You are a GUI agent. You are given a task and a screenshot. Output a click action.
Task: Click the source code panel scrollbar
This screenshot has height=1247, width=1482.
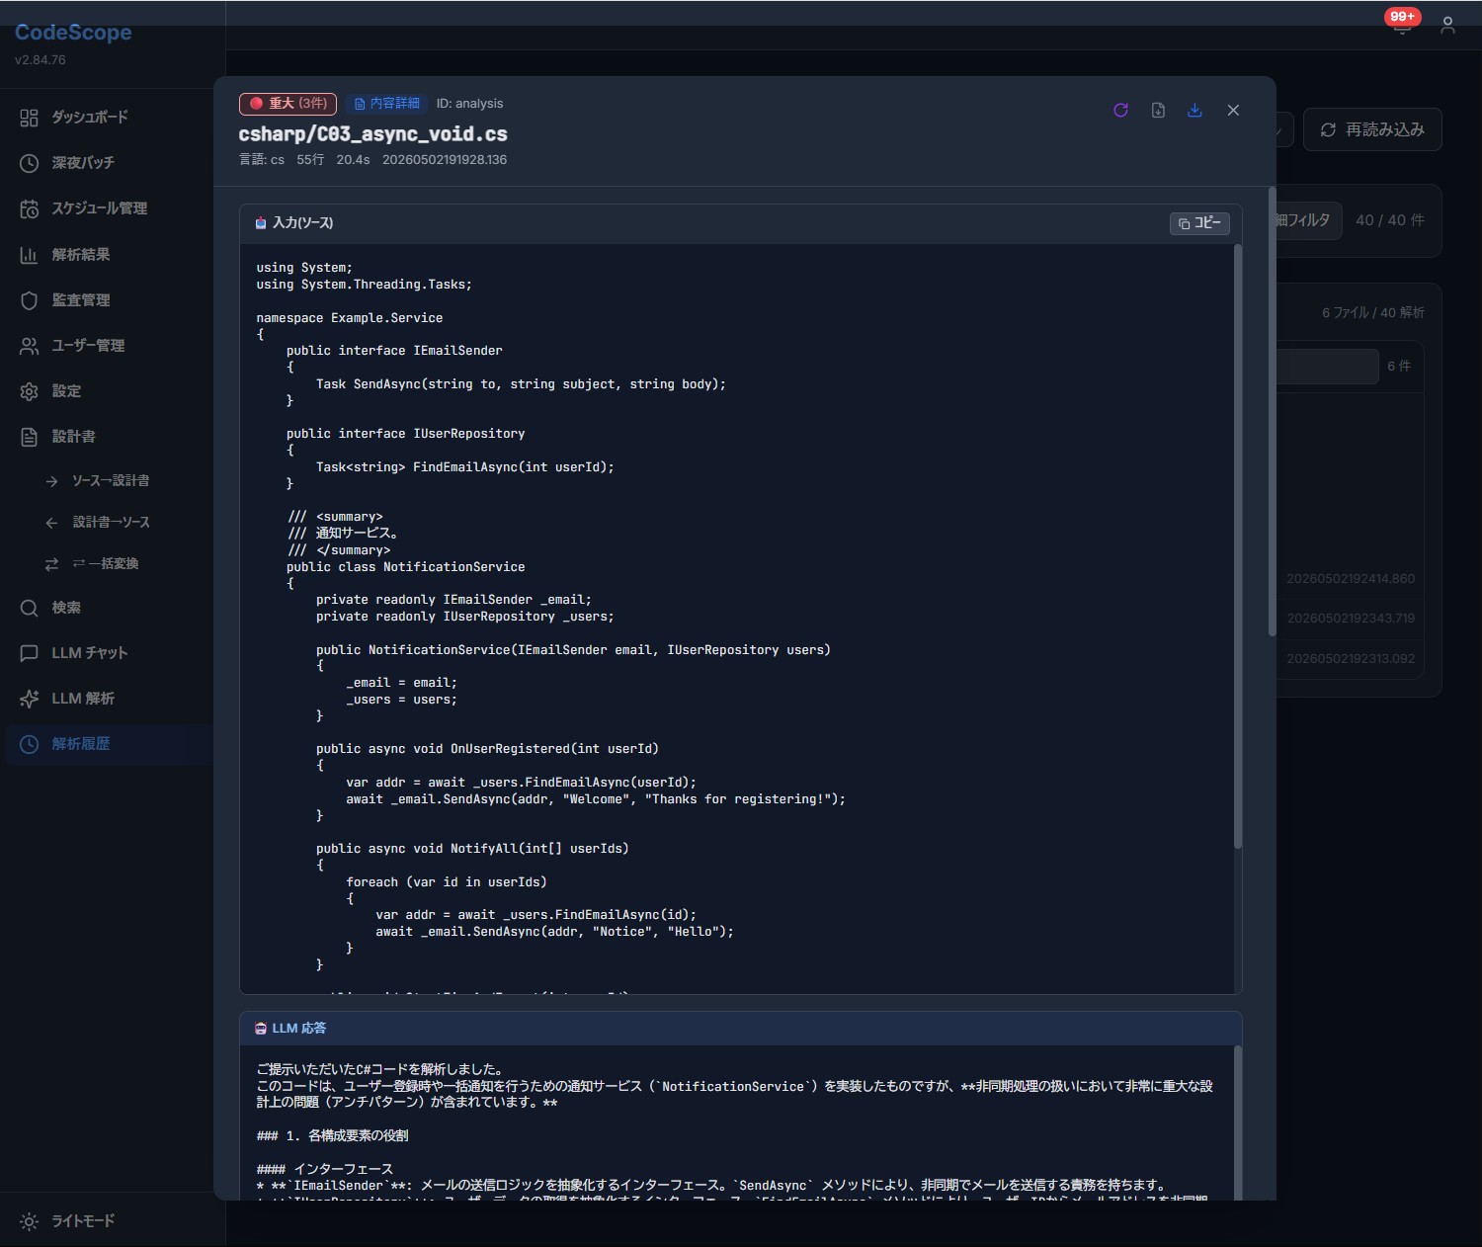(1238, 546)
